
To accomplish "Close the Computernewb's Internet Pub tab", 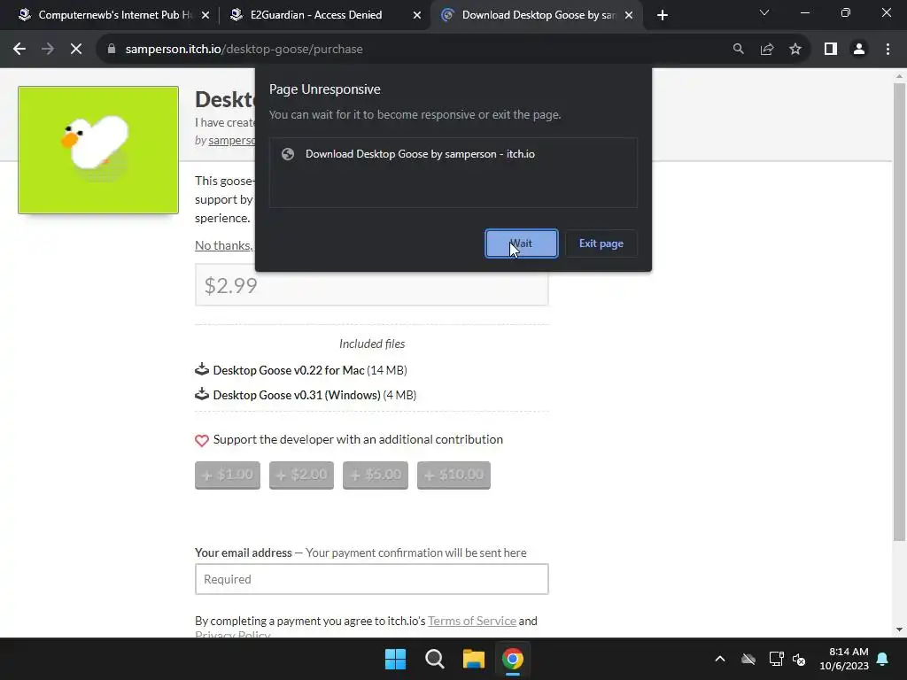I will [x=205, y=15].
